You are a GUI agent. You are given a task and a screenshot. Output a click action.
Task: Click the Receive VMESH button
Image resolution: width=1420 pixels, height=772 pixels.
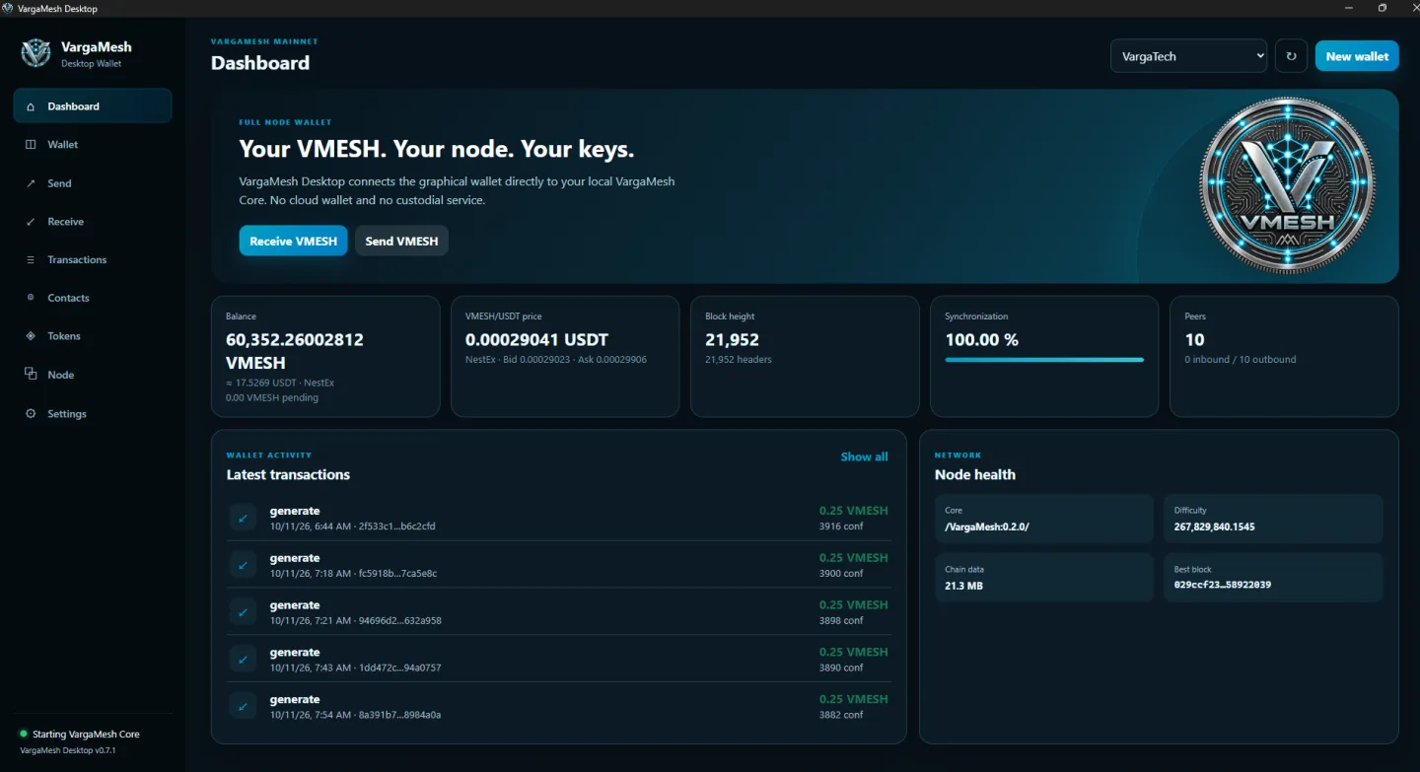pos(293,241)
